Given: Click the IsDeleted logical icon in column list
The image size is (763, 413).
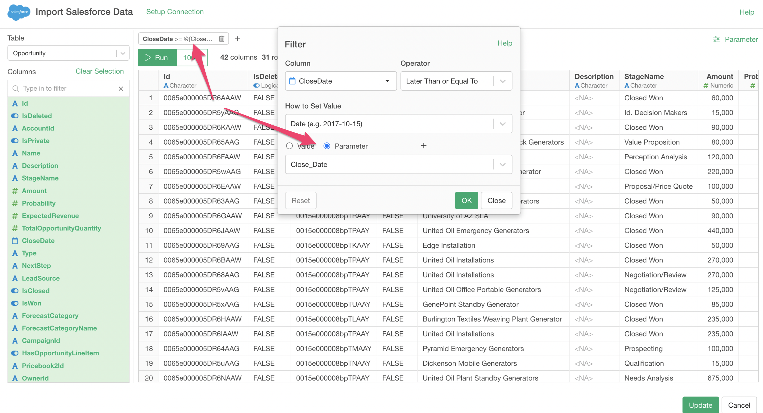Looking at the screenshot, I should click(x=15, y=116).
